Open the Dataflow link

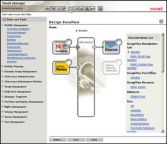point(12,40)
